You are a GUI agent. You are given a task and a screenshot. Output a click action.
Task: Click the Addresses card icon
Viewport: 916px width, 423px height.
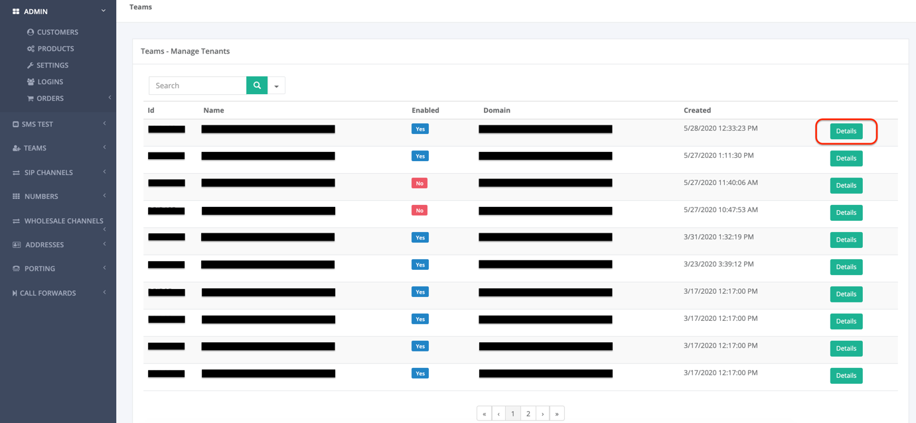[x=17, y=245]
